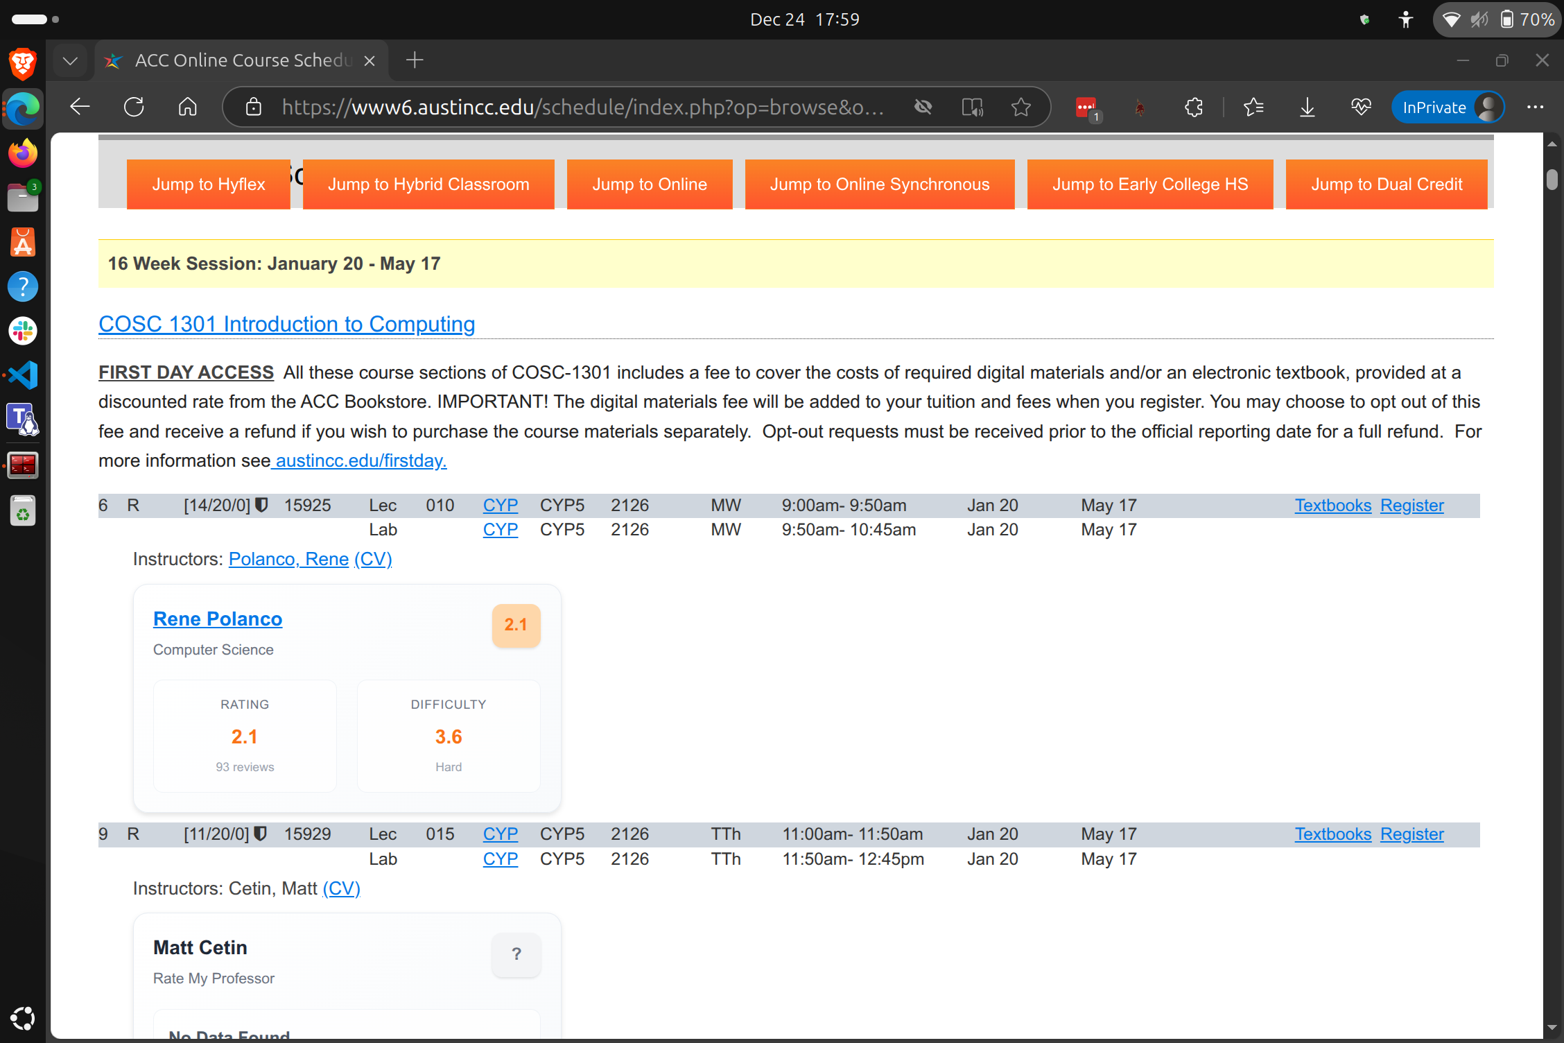
Task: Open the InPrivate profile menu
Action: point(1448,107)
